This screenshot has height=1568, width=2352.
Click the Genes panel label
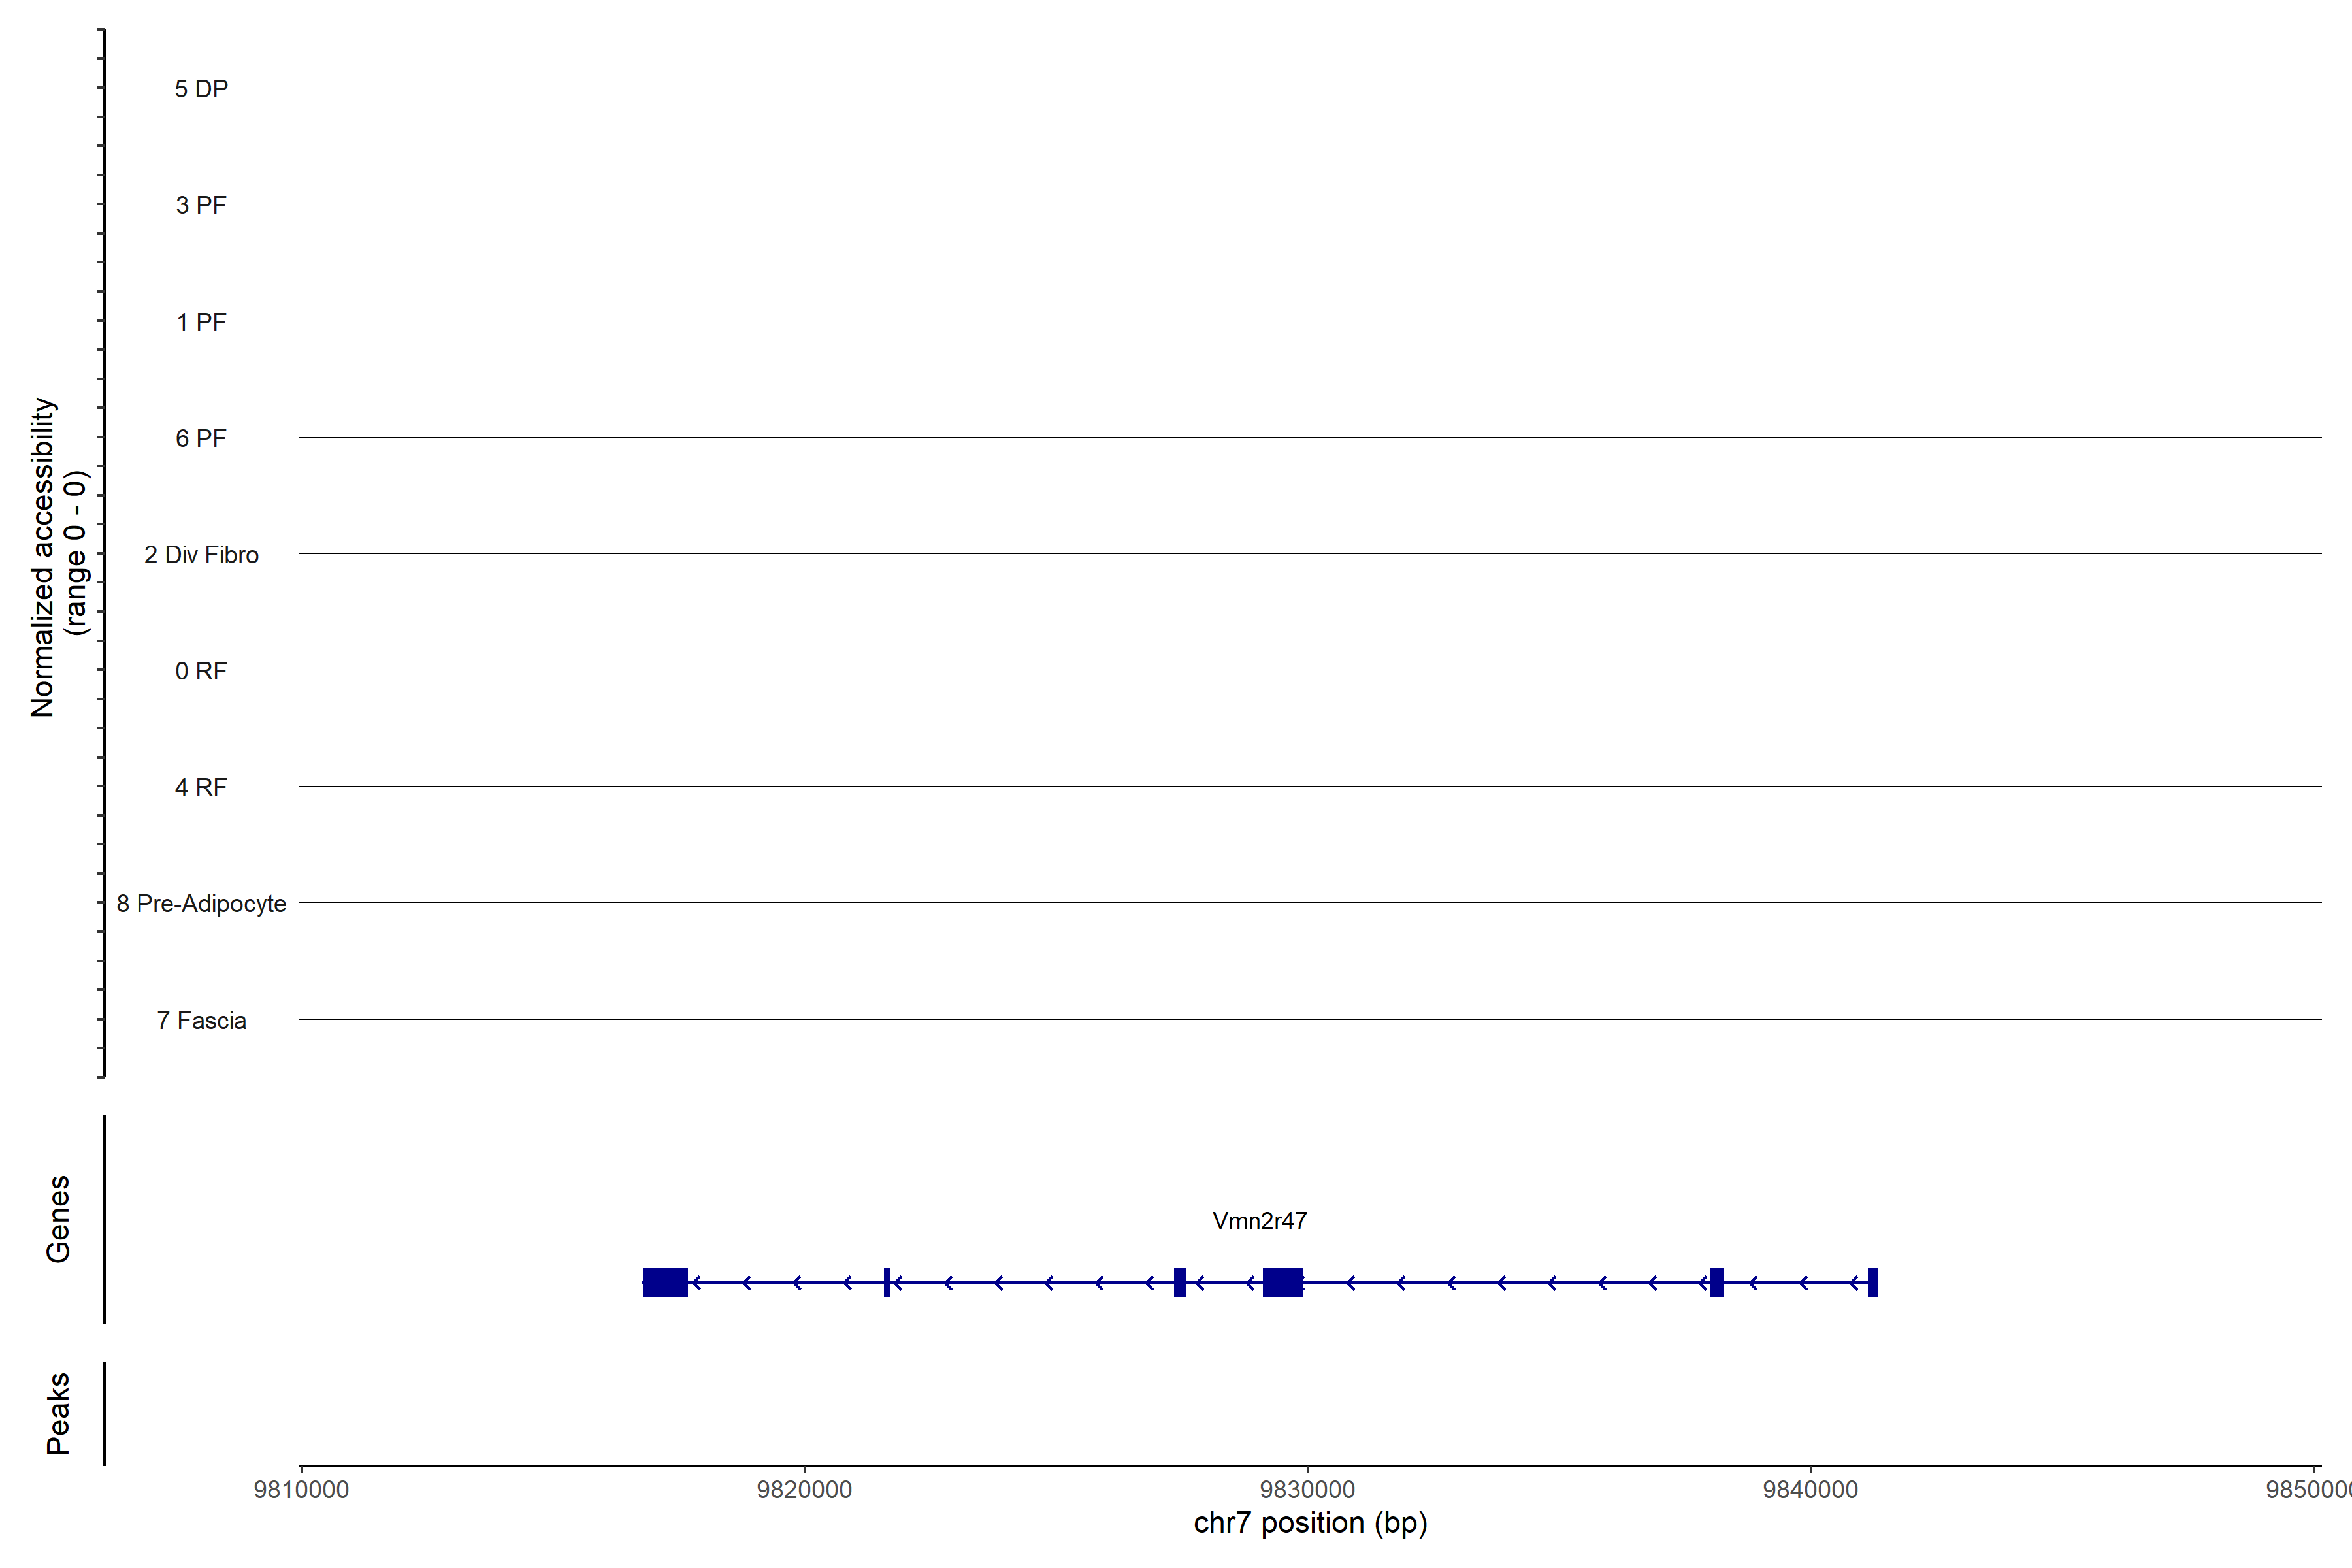58,1219
